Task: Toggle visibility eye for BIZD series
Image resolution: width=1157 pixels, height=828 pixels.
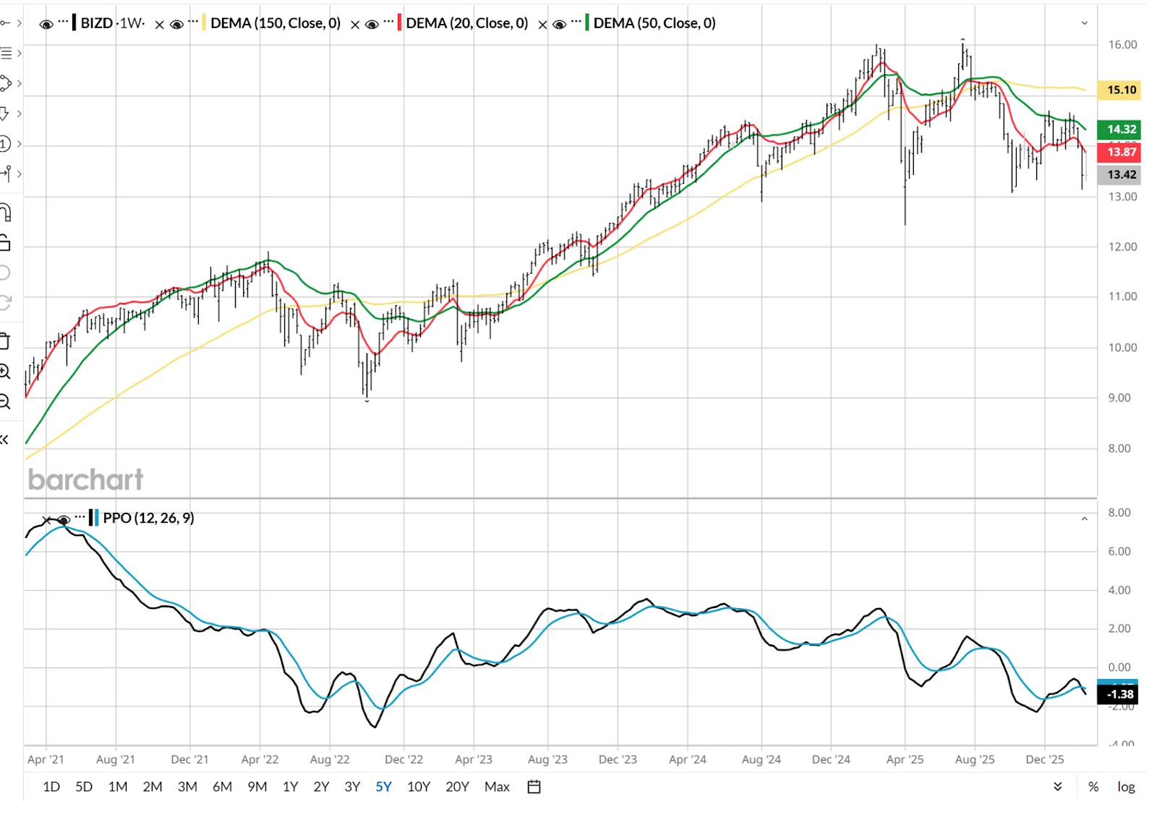Action: coord(46,25)
